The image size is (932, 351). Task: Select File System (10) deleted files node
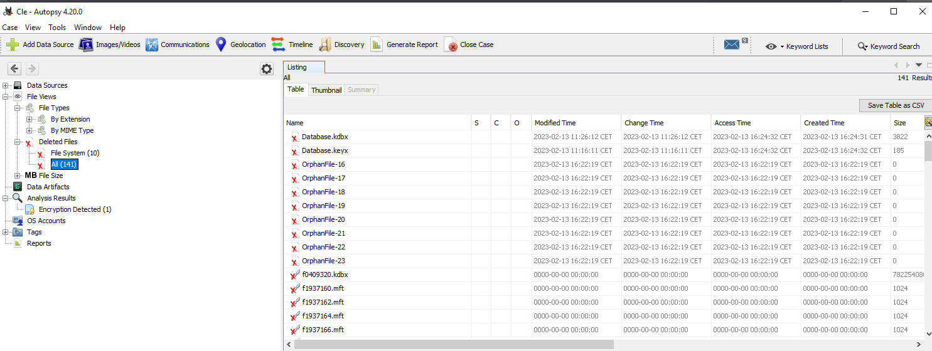[x=75, y=153]
